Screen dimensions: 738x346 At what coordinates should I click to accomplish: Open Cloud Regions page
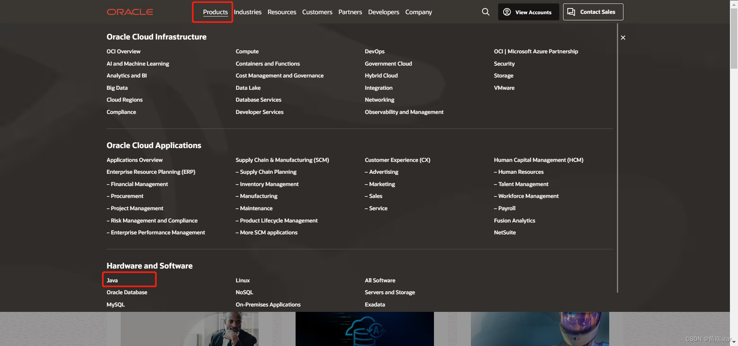pos(125,100)
